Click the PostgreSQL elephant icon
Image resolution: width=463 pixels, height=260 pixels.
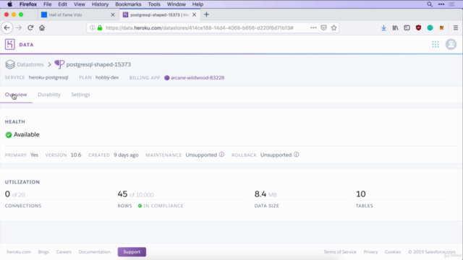pos(59,64)
